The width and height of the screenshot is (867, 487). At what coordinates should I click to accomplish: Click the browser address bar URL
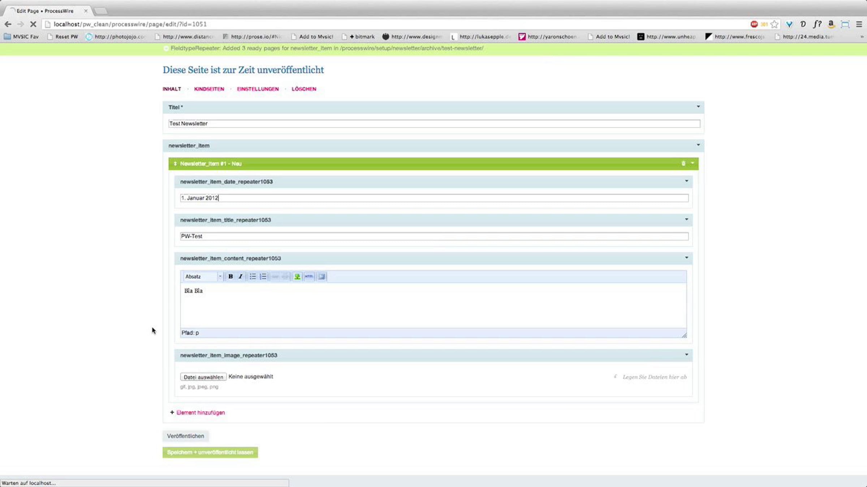pos(130,24)
